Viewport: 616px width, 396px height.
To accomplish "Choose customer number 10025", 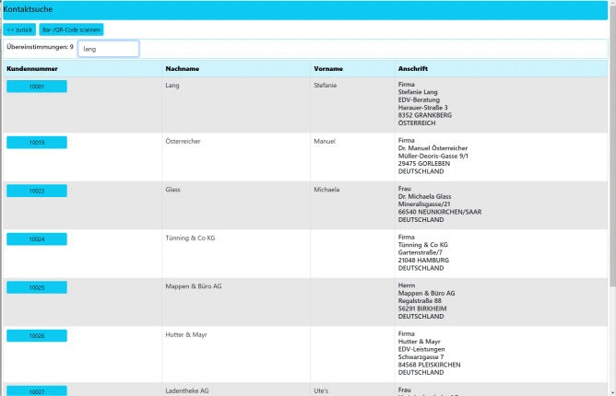I will (37, 287).
